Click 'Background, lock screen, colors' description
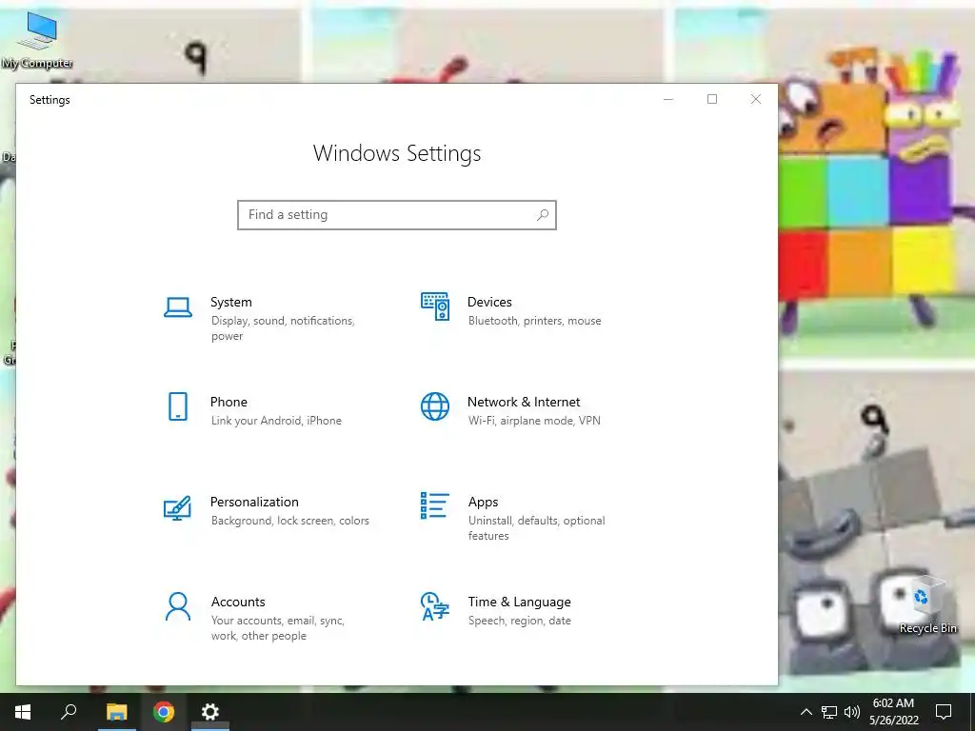Screen dimensions: 975x731 (289, 521)
